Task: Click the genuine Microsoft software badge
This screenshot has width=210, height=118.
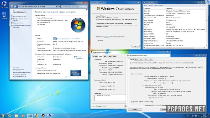Action: (76, 73)
